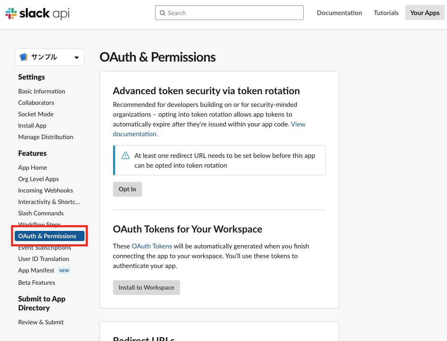Open Documentation in top navigation
This screenshot has height=341, width=447.
pyautogui.click(x=339, y=13)
